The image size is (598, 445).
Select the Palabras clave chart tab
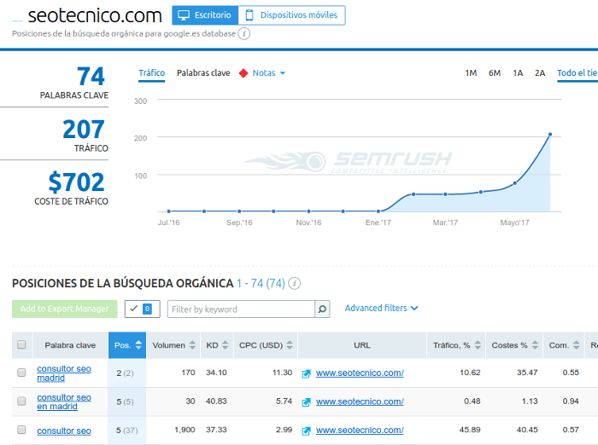pos(203,73)
